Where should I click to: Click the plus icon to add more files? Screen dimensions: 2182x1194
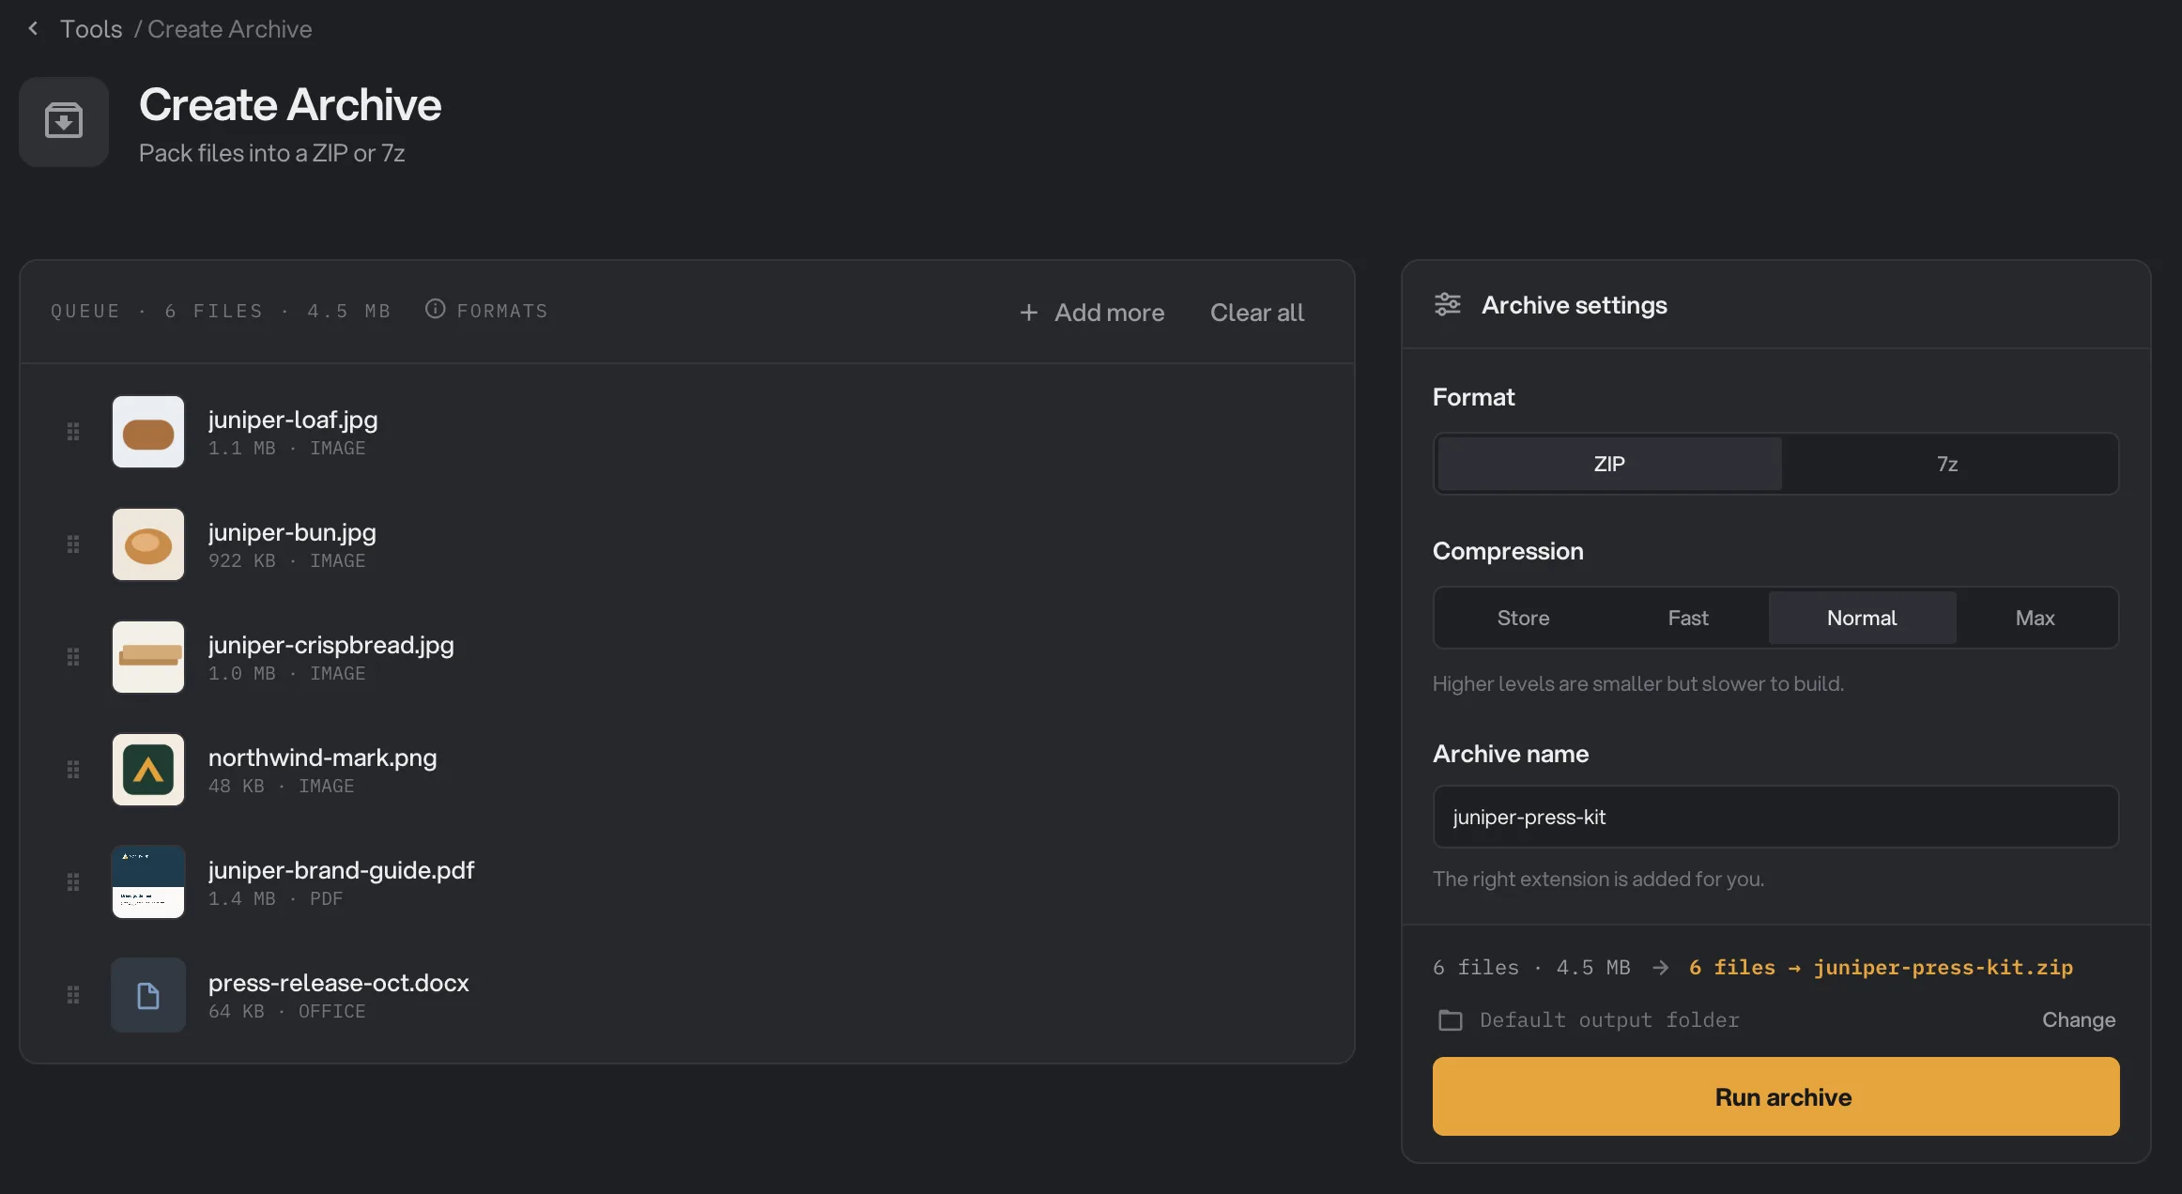pos(1029,313)
